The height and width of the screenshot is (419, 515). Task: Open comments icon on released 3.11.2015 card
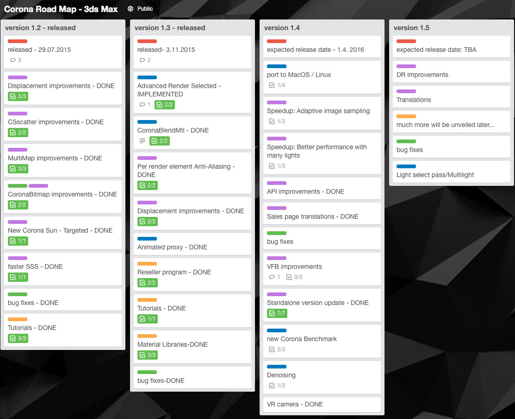click(x=142, y=60)
